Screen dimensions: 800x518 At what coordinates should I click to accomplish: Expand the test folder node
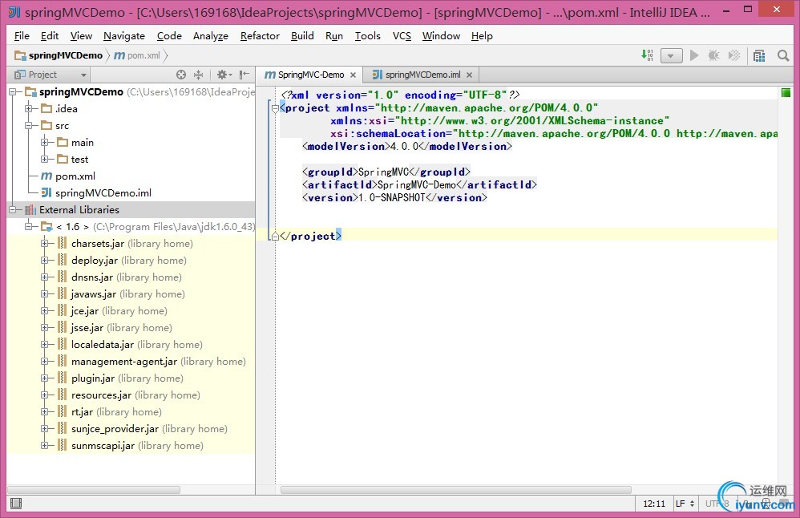click(45, 160)
